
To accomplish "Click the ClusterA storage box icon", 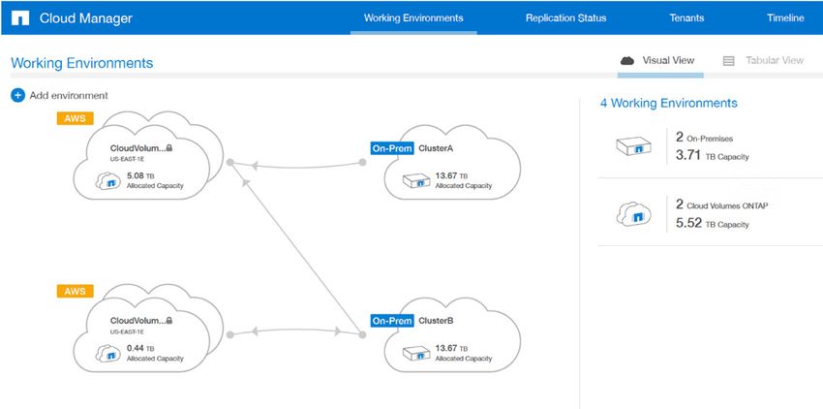I will click(416, 181).
